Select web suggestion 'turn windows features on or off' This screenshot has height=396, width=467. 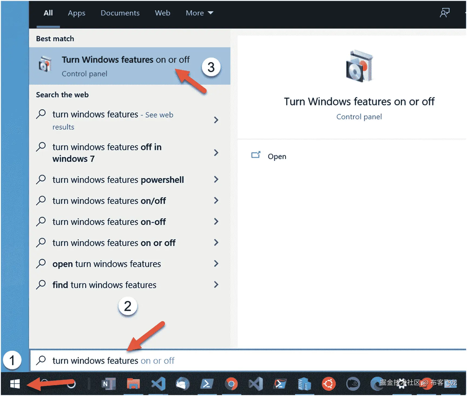tap(130, 243)
